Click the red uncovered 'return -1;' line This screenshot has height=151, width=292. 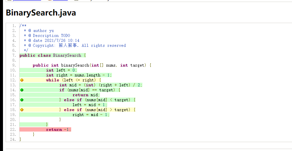pyautogui.click(x=59, y=130)
